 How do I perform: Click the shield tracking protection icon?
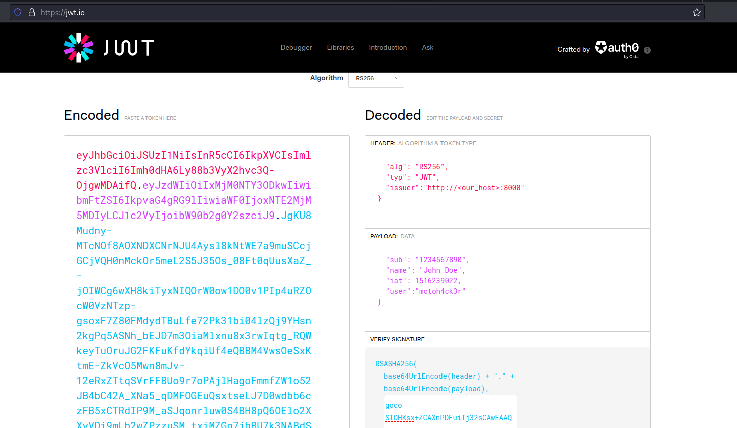[18, 12]
